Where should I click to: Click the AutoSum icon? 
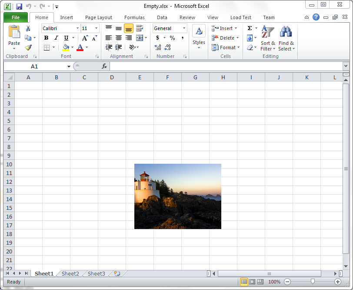click(249, 27)
